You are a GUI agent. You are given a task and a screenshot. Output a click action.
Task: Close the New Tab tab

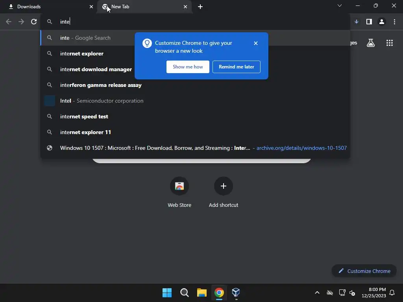(x=185, y=7)
